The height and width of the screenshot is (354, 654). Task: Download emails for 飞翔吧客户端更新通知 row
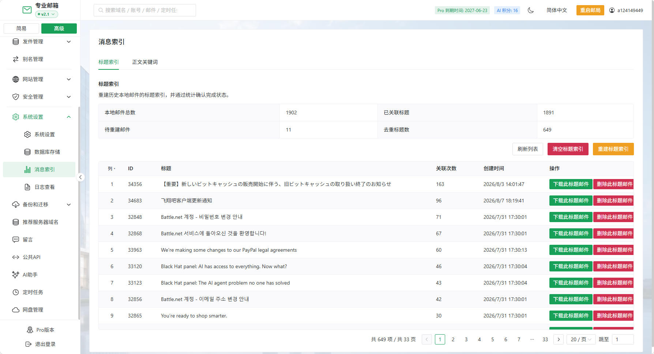coord(571,201)
